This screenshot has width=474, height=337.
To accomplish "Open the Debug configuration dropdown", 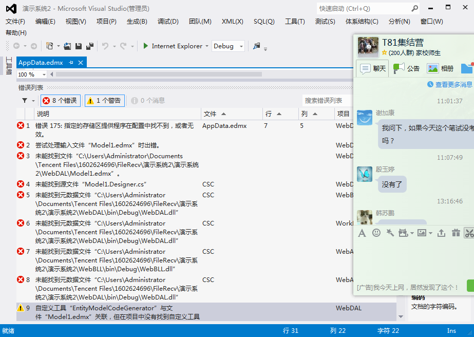I will tap(241, 46).
